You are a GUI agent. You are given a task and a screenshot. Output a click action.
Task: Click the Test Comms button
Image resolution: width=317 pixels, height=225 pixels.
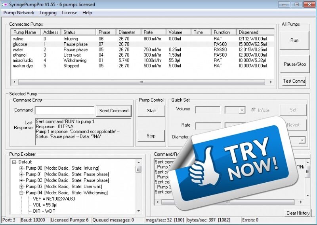pyautogui.click(x=294, y=81)
